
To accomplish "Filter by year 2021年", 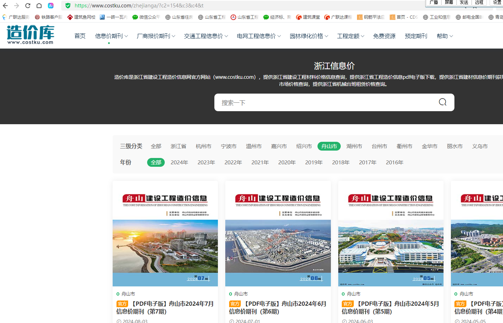I will click(260, 162).
